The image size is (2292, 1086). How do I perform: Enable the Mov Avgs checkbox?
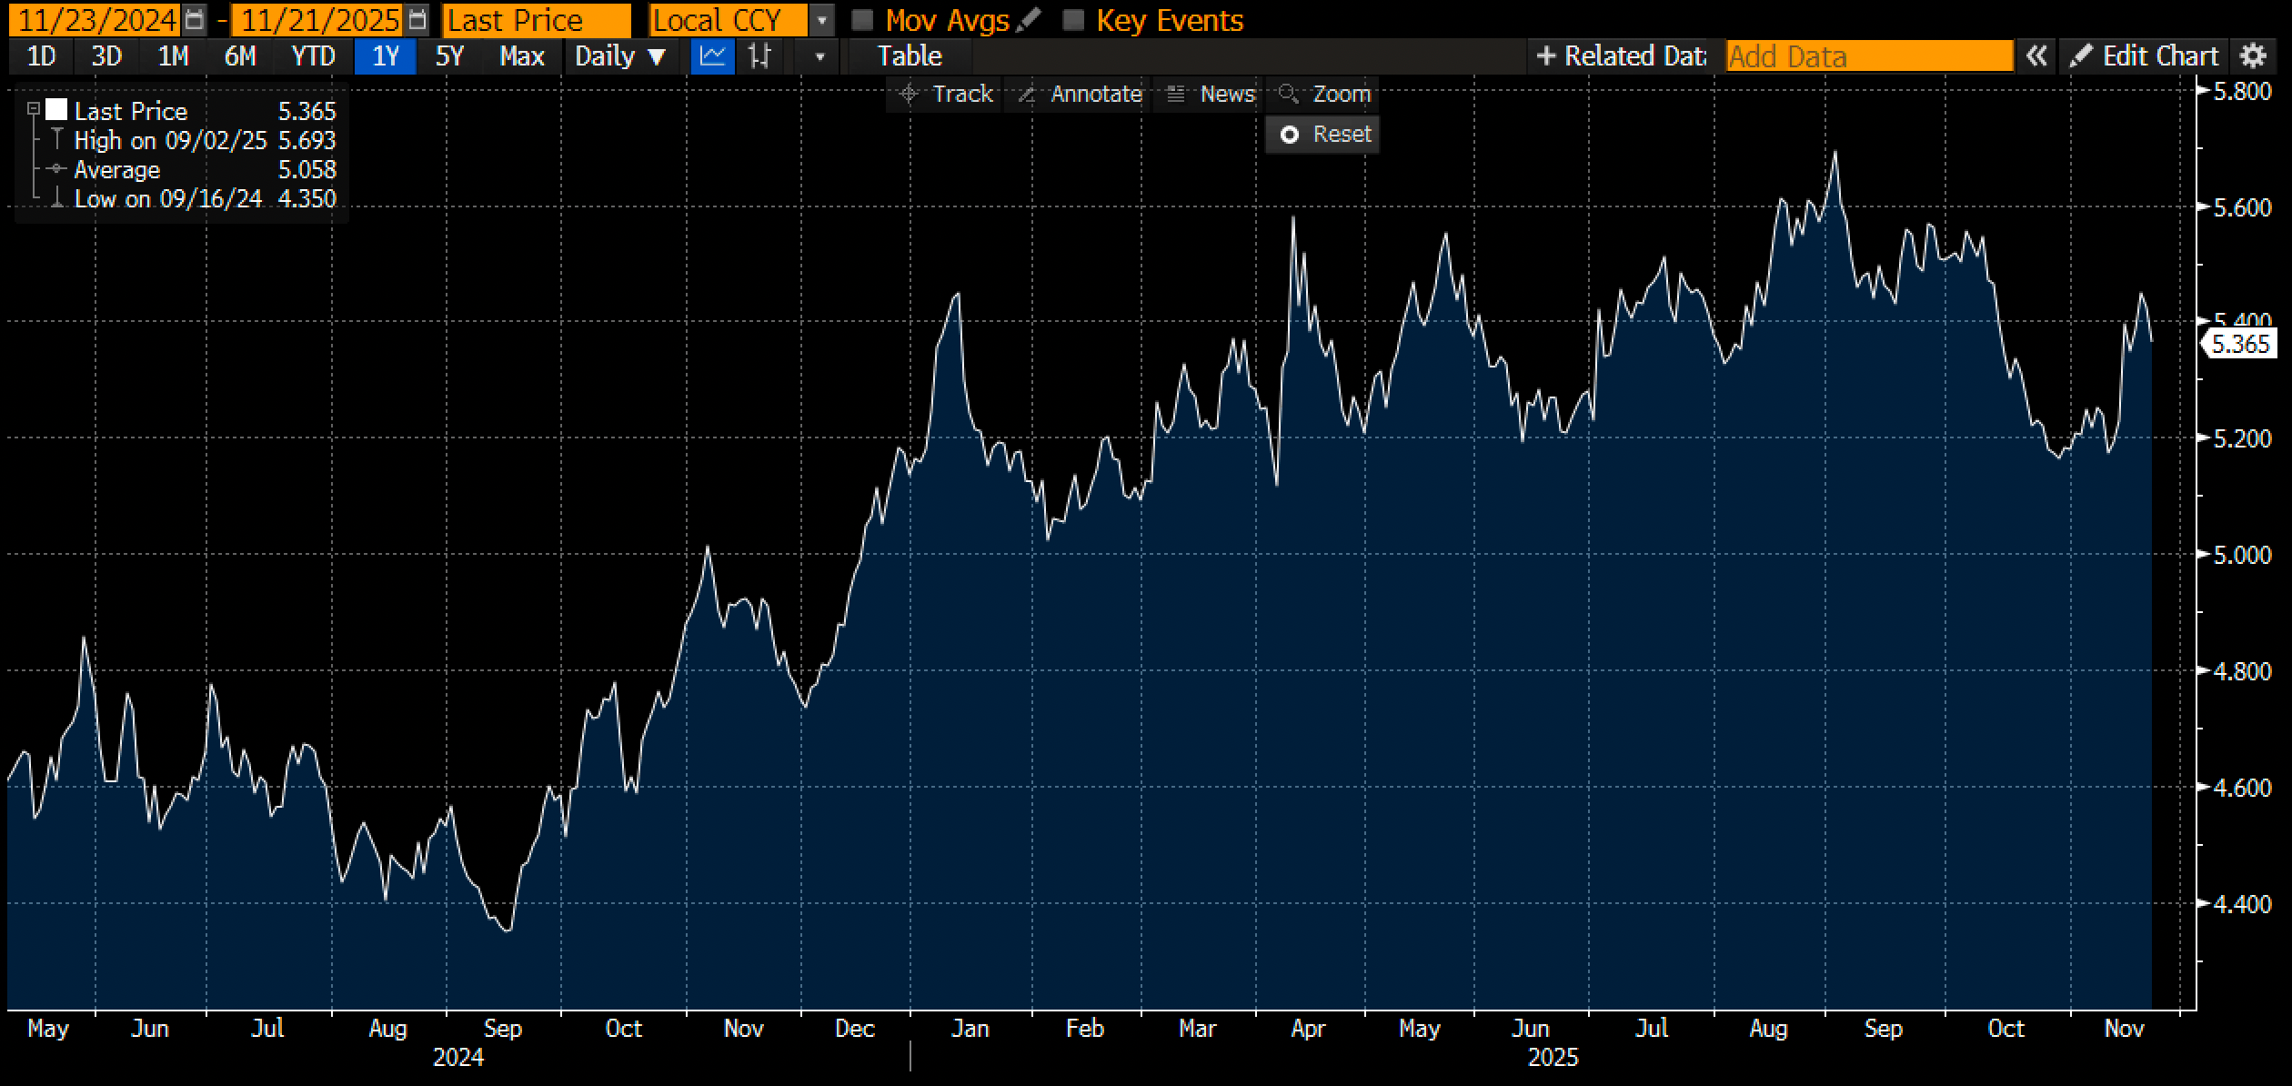point(862,20)
